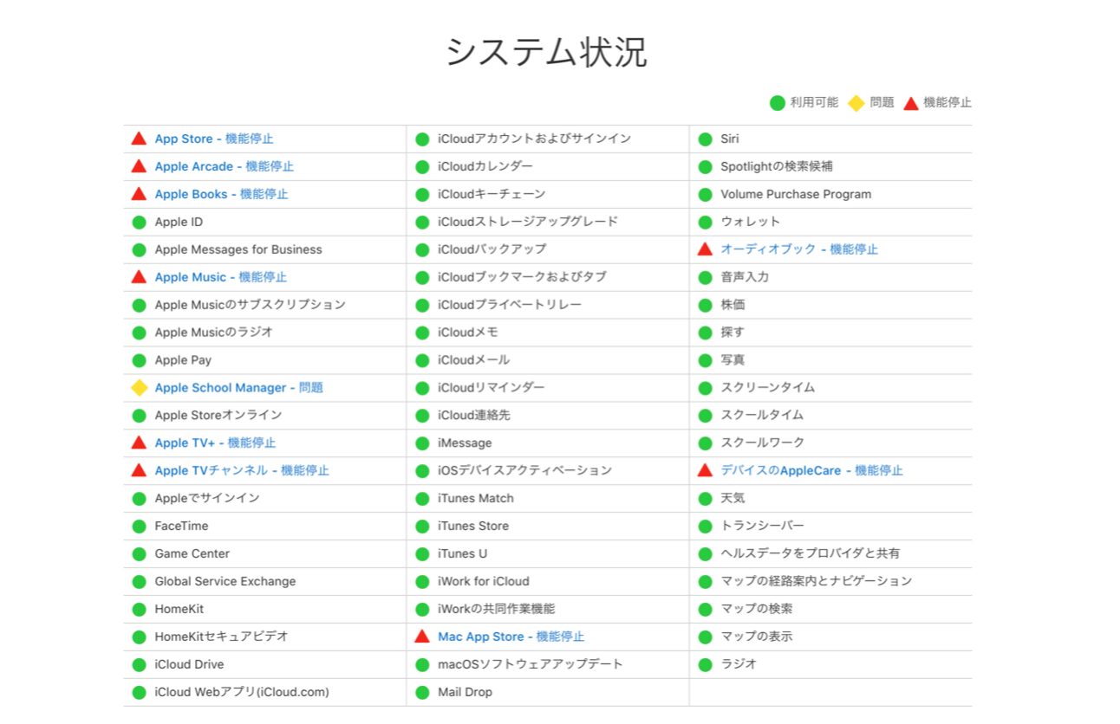Select the Apple Messages for Business entry
The width and height of the screenshot is (1120, 724).
pos(238,249)
